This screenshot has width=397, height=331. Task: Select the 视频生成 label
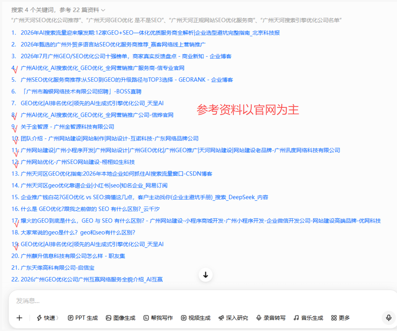[x=199, y=318]
